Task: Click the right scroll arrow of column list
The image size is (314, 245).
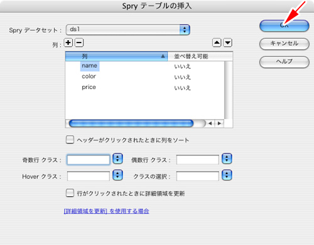Action: click(219, 123)
